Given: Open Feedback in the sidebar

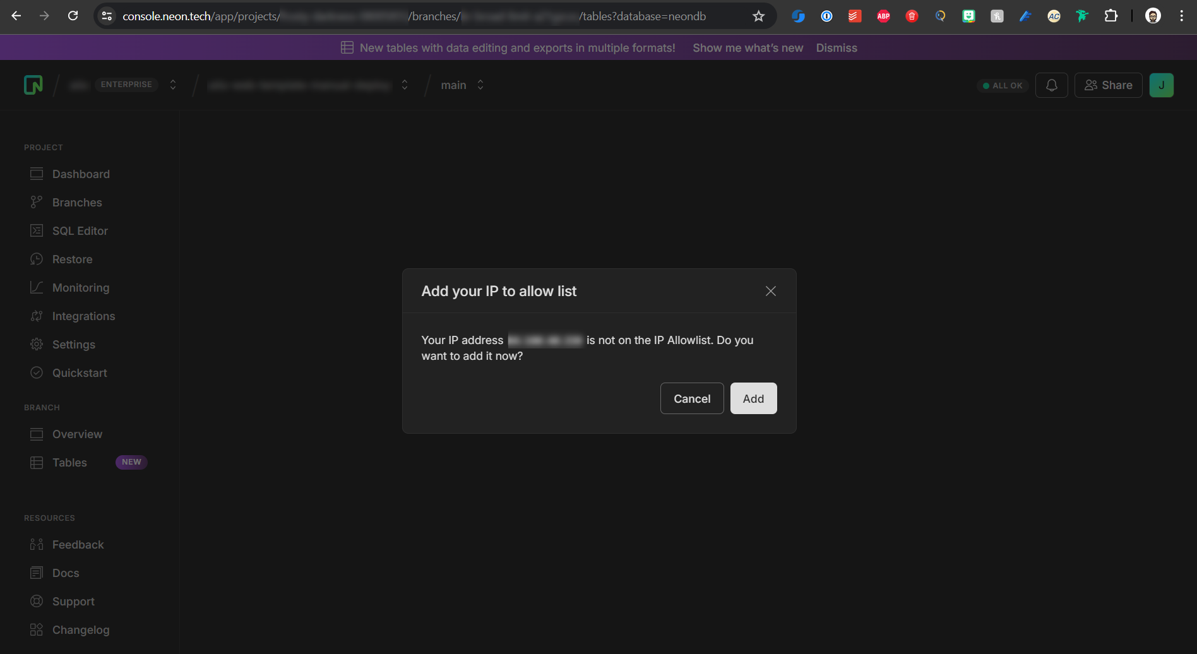Looking at the screenshot, I should point(78,544).
